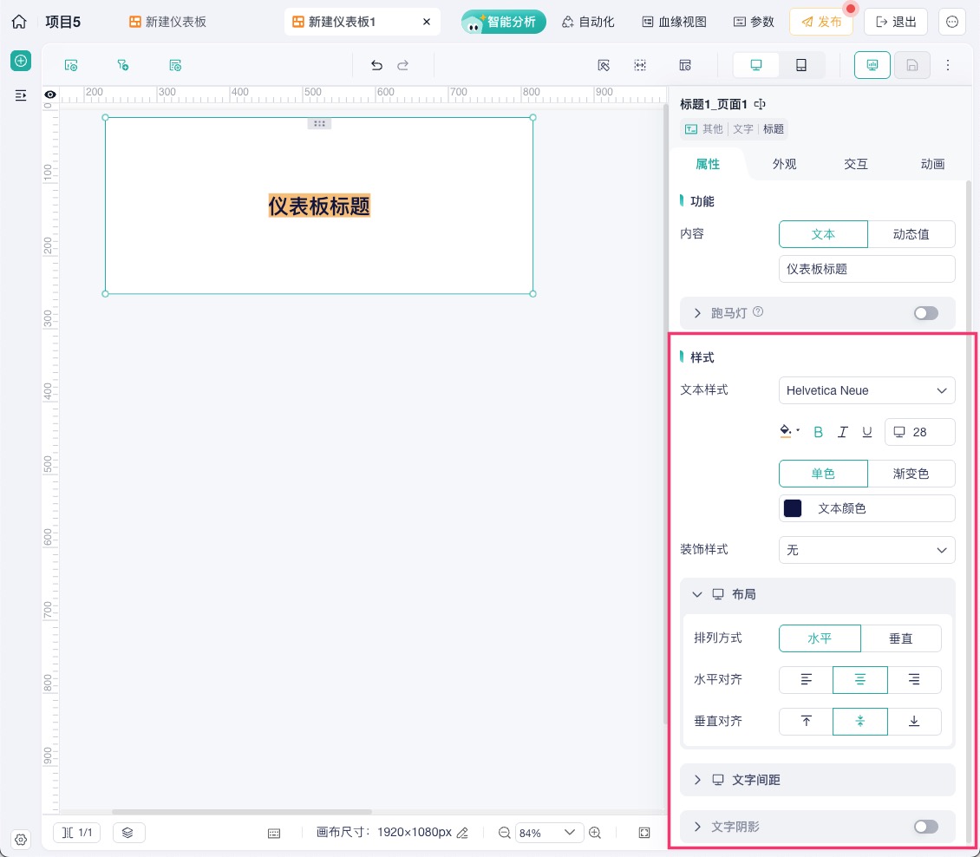Click the undo arrow

point(376,65)
